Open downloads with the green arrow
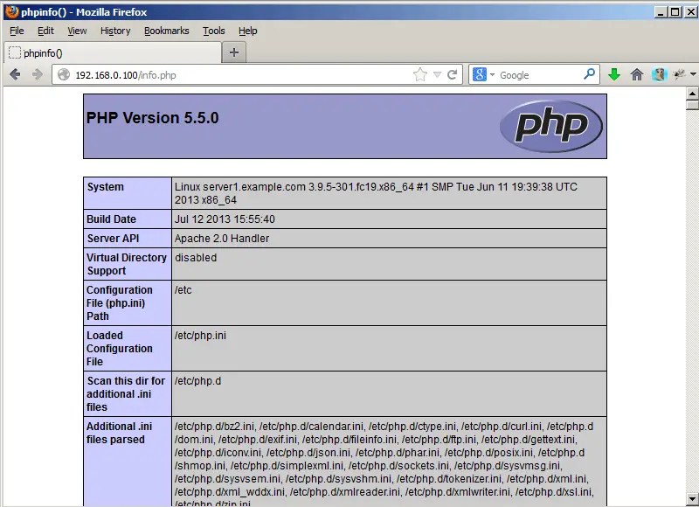 [x=614, y=74]
